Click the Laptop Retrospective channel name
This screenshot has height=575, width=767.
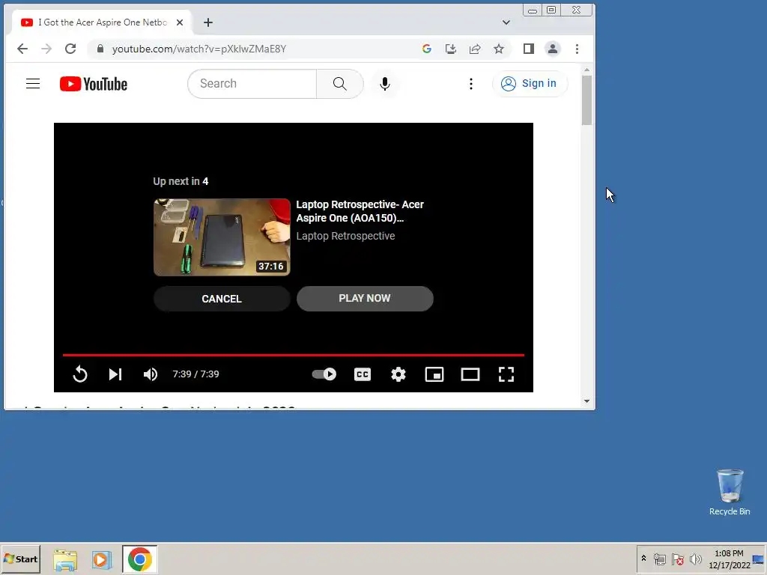pyautogui.click(x=345, y=236)
